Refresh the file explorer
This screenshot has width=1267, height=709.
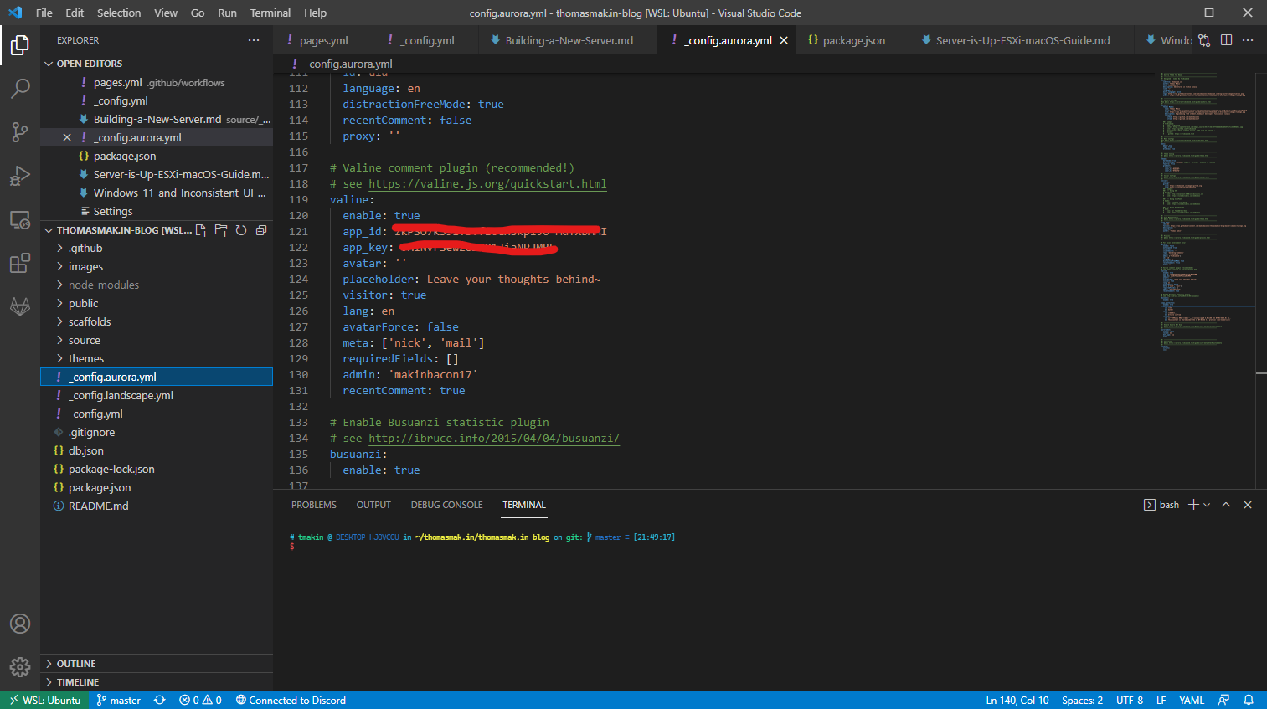241,230
